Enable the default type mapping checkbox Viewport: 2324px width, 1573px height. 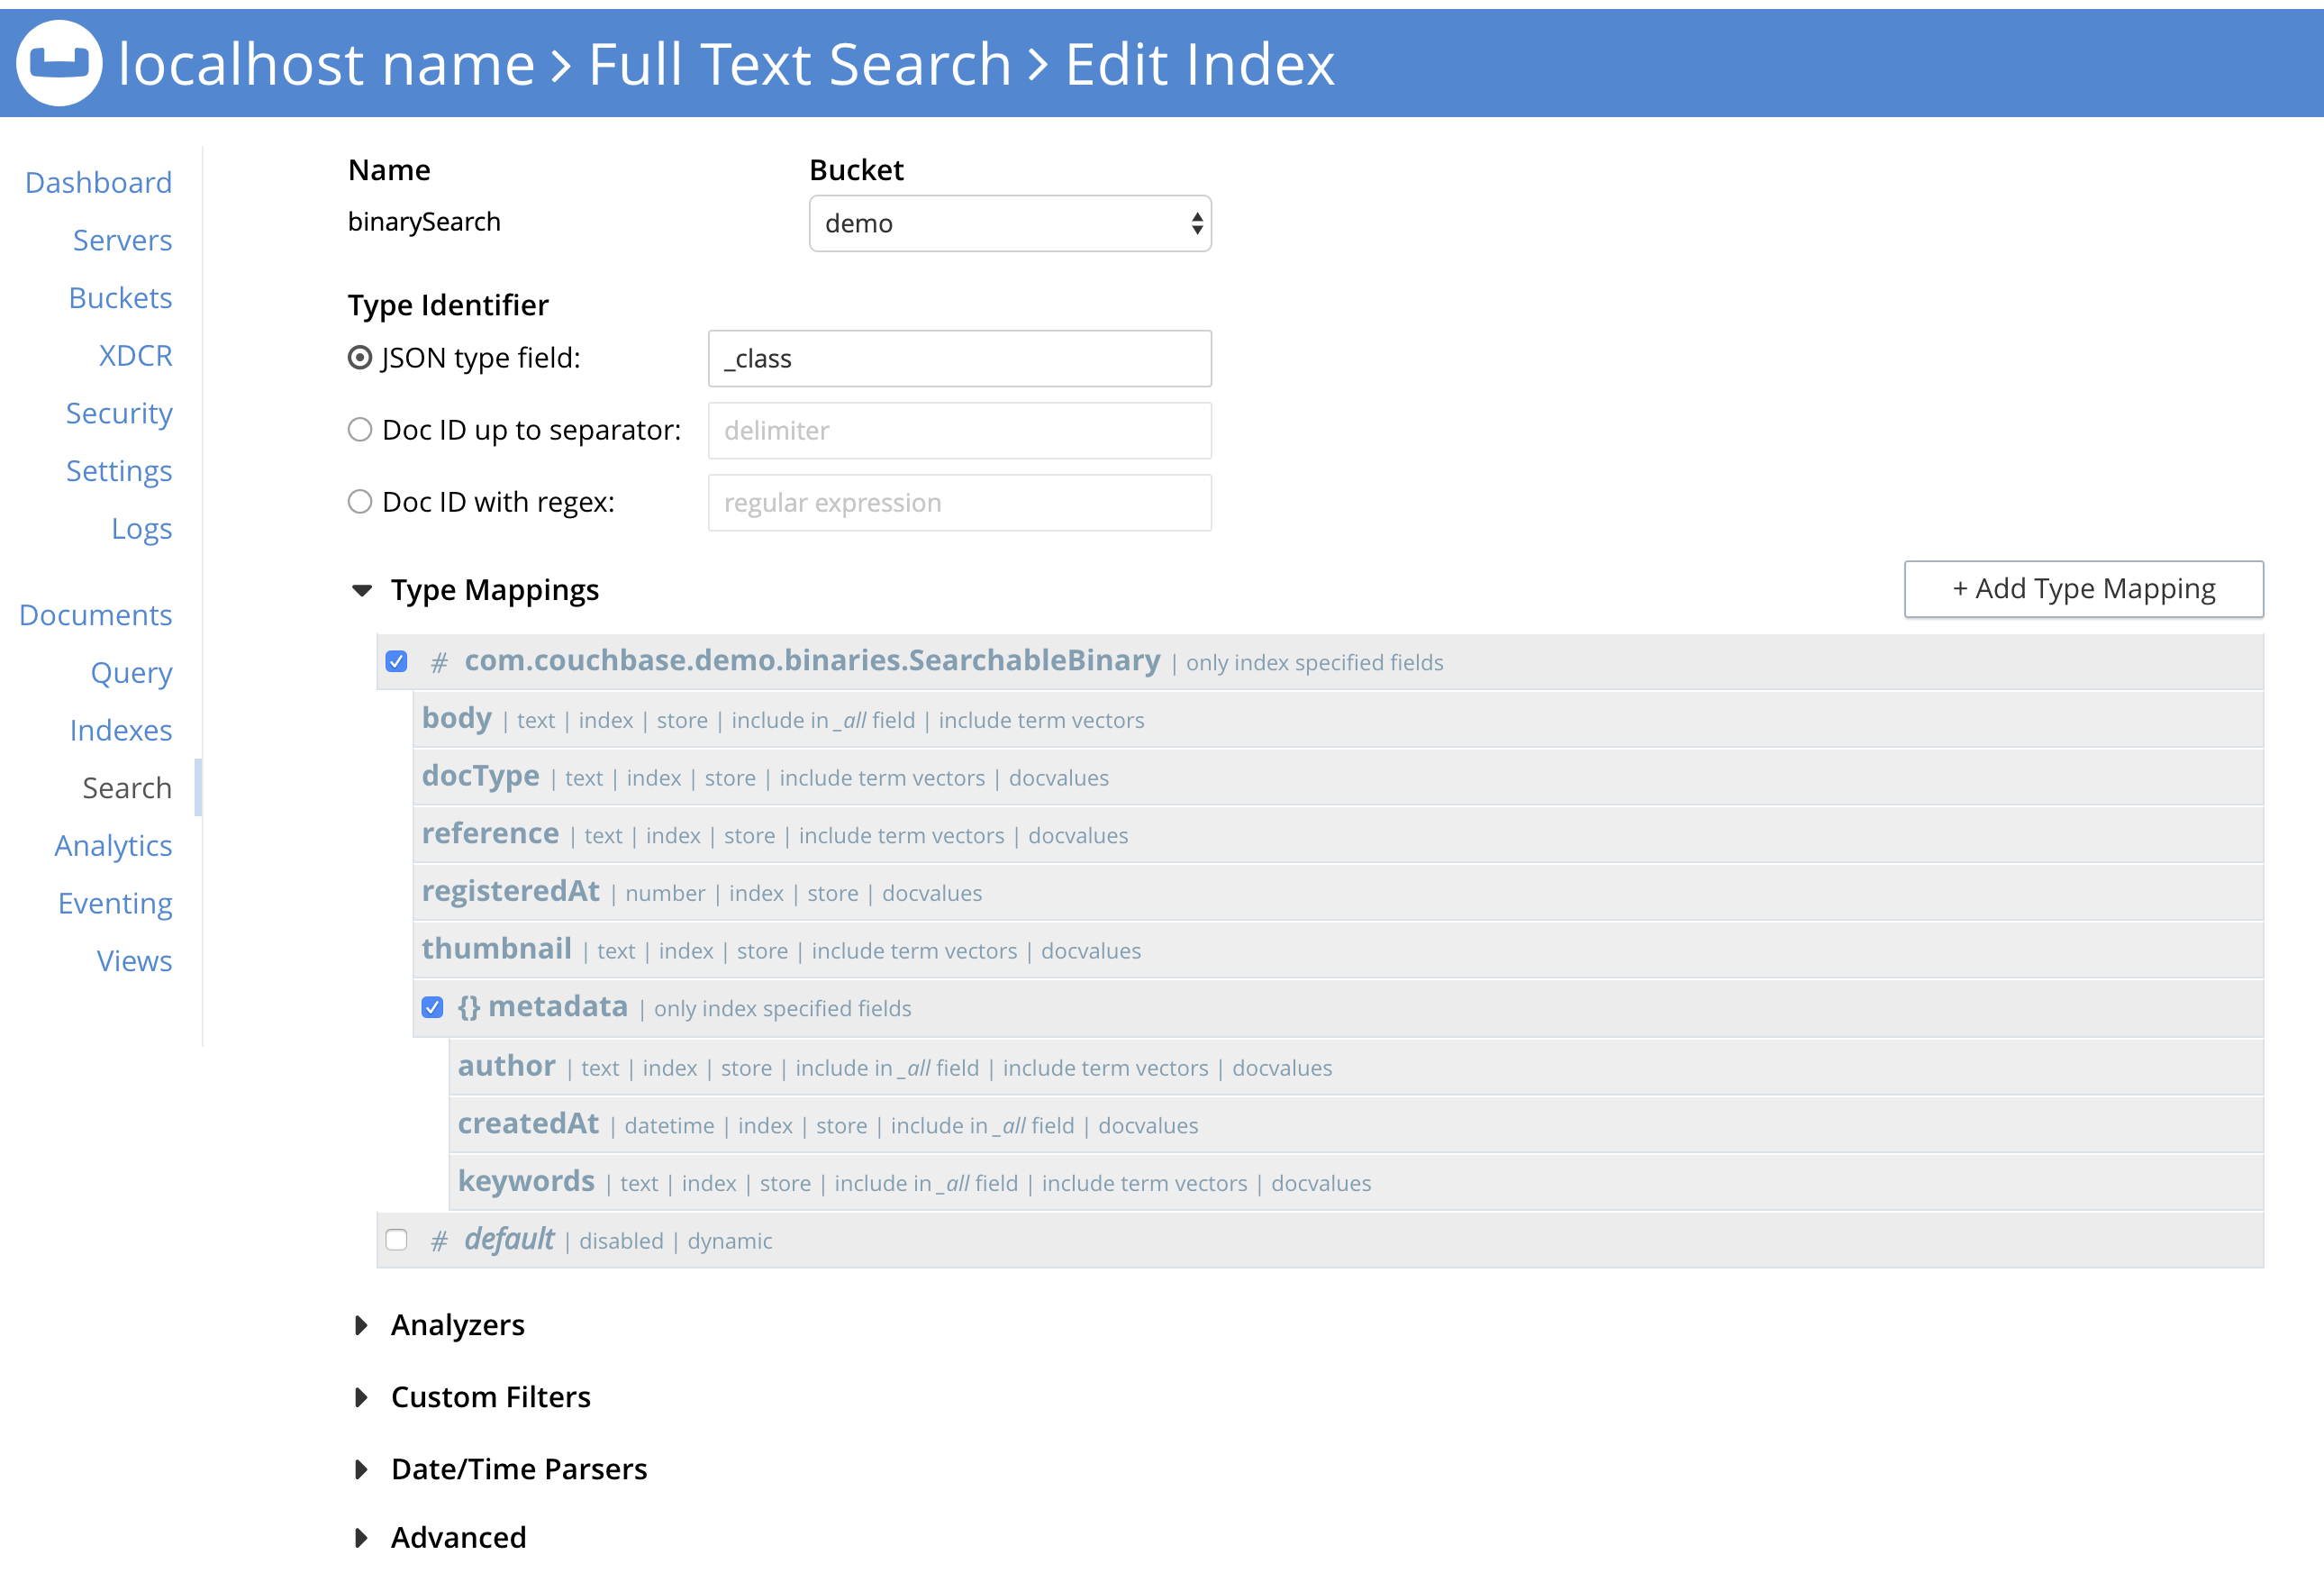tap(397, 1240)
